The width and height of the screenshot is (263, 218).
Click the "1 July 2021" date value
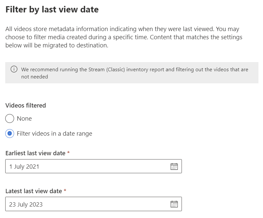pyautogui.click(x=24, y=167)
